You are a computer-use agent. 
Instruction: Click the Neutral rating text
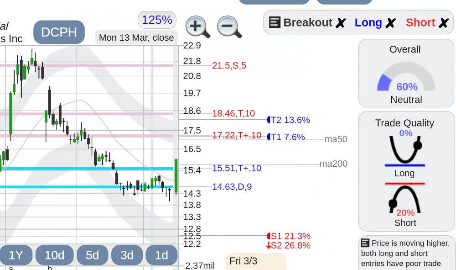coord(406,100)
